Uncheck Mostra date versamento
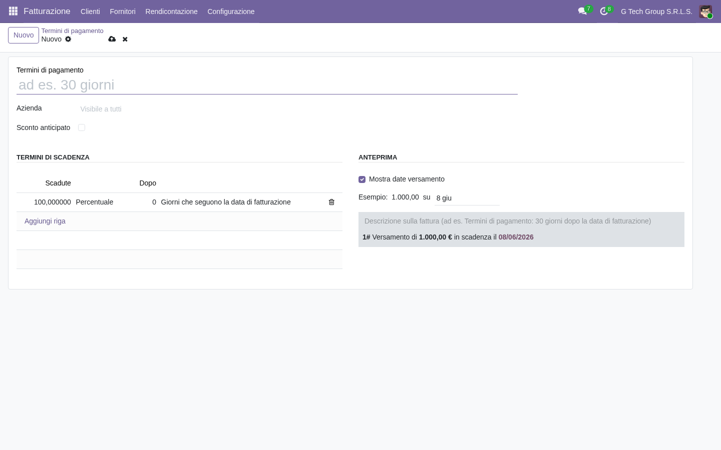The image size is (721, 450). pos(362,179)
